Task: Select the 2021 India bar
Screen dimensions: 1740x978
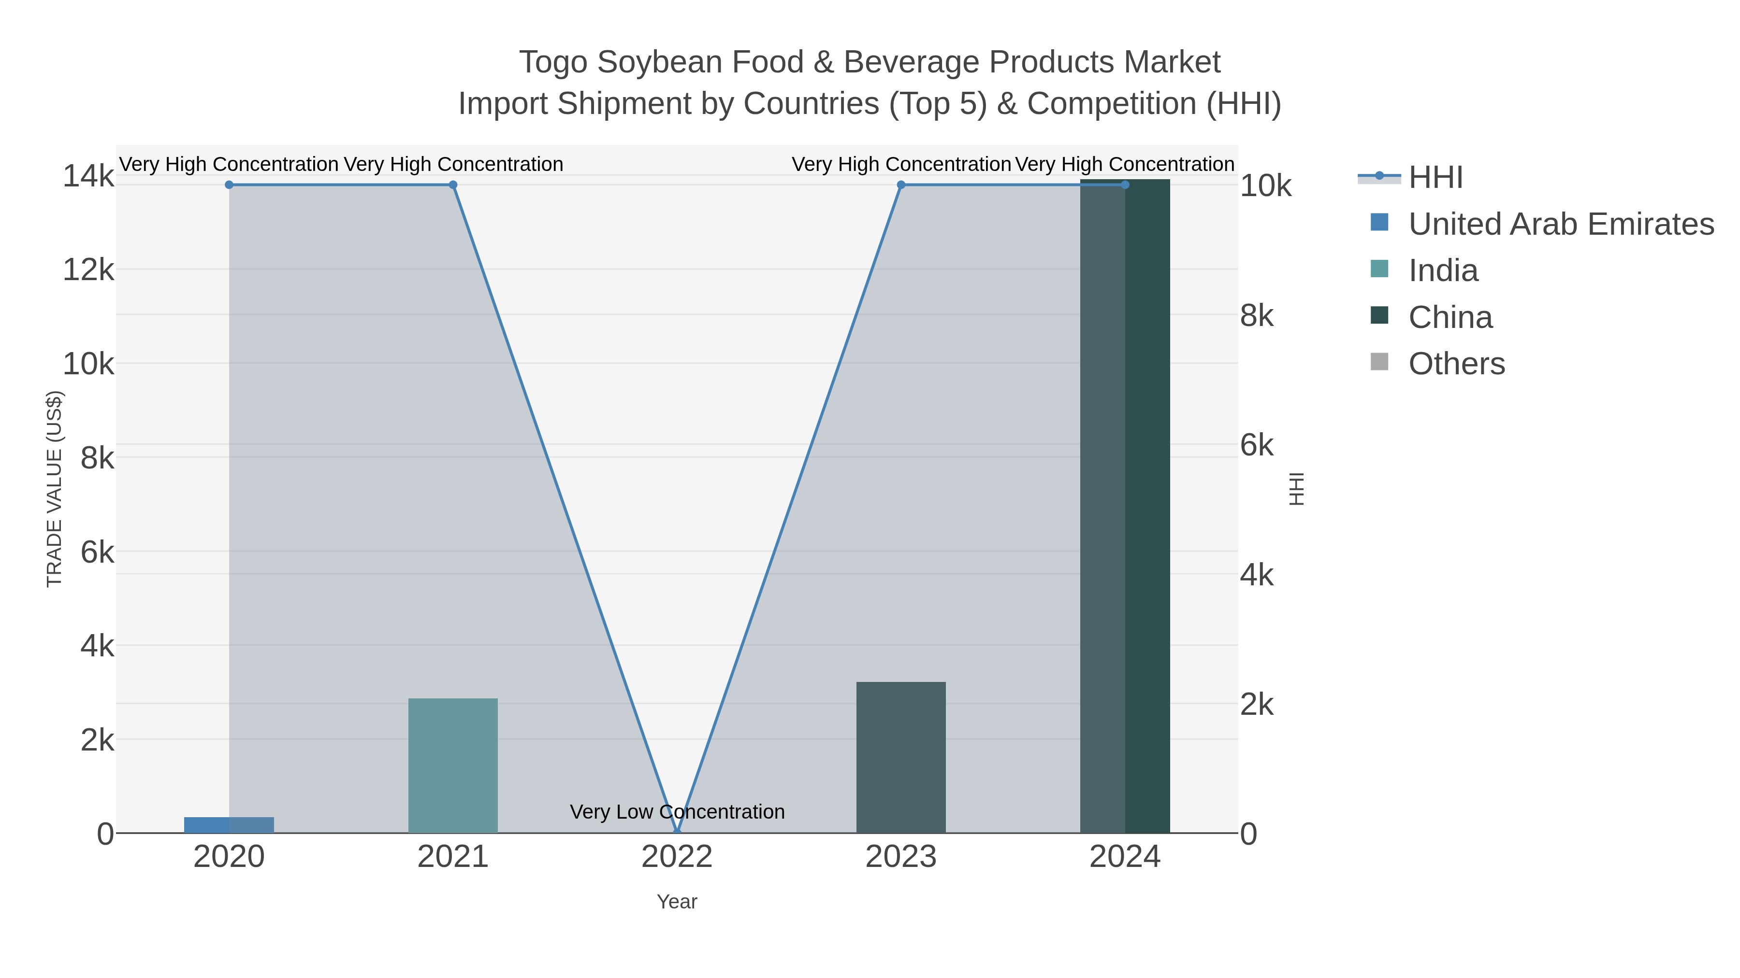Action: (453, 765)
